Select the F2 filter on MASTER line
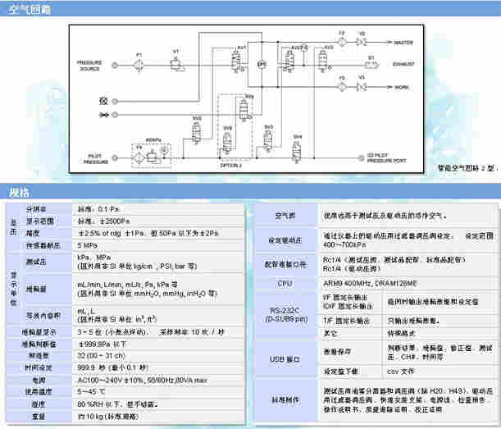This screenshot has height=429, width=501. [341, 40]
